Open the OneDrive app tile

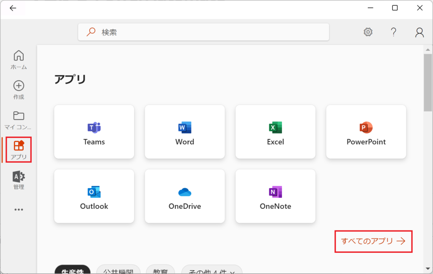185,196
